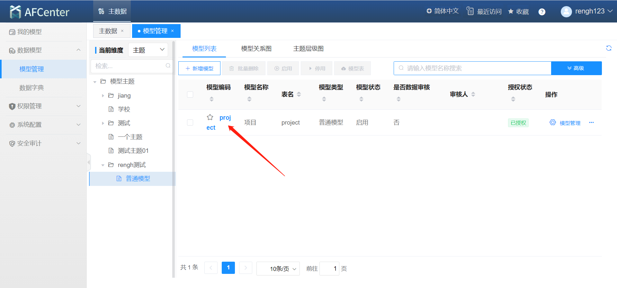This screenshot has height=288, width=617.
Task: Focus the model name search field
Action: [472, 68]
